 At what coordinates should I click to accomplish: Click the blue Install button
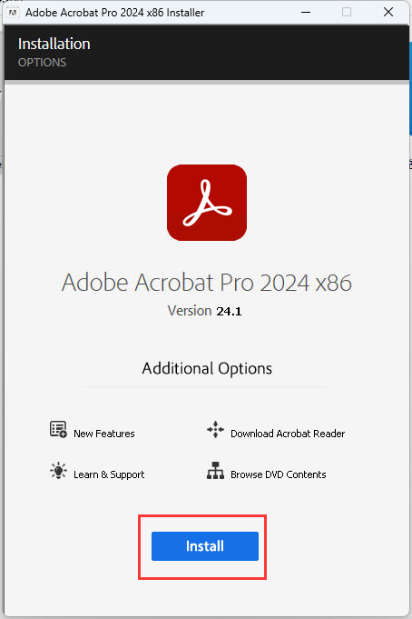coord(204,546)
